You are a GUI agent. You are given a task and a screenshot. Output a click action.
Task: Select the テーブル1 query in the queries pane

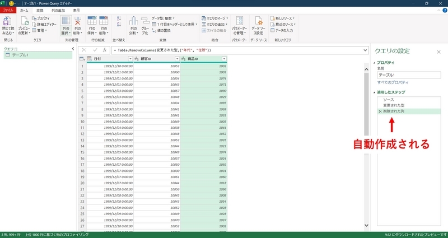38,55
